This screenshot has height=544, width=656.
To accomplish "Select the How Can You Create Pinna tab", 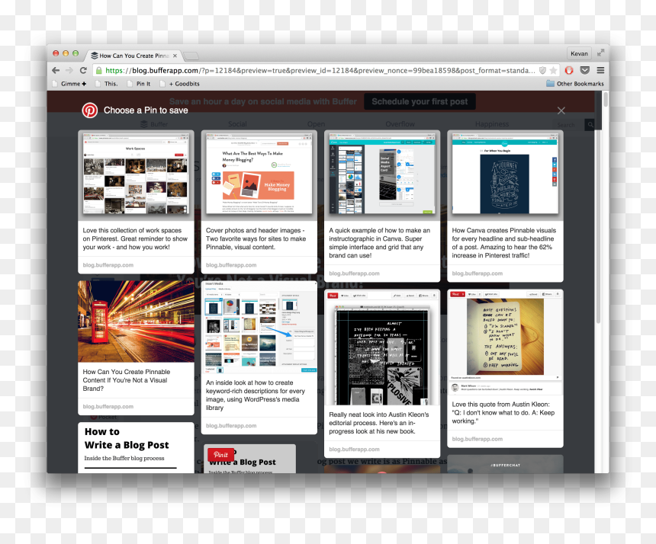I will click(134, 56).
